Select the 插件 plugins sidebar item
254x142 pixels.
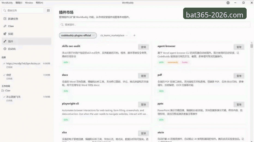pos(26,41)
